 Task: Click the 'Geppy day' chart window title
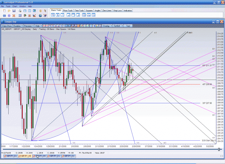[10, 22]
